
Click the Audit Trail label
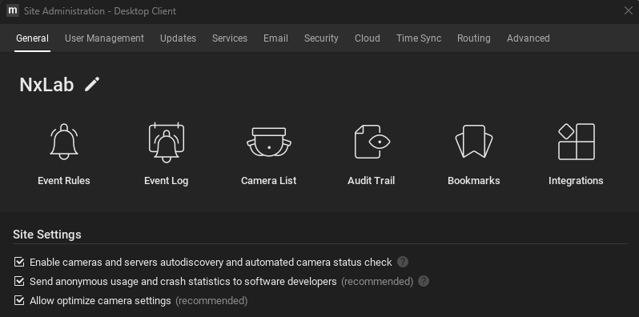[x=372, y=181]
